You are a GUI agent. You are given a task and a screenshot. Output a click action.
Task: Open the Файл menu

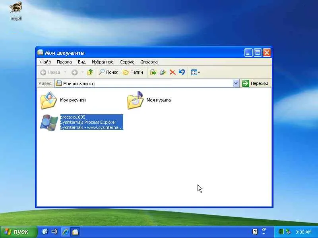pos(45,62)
